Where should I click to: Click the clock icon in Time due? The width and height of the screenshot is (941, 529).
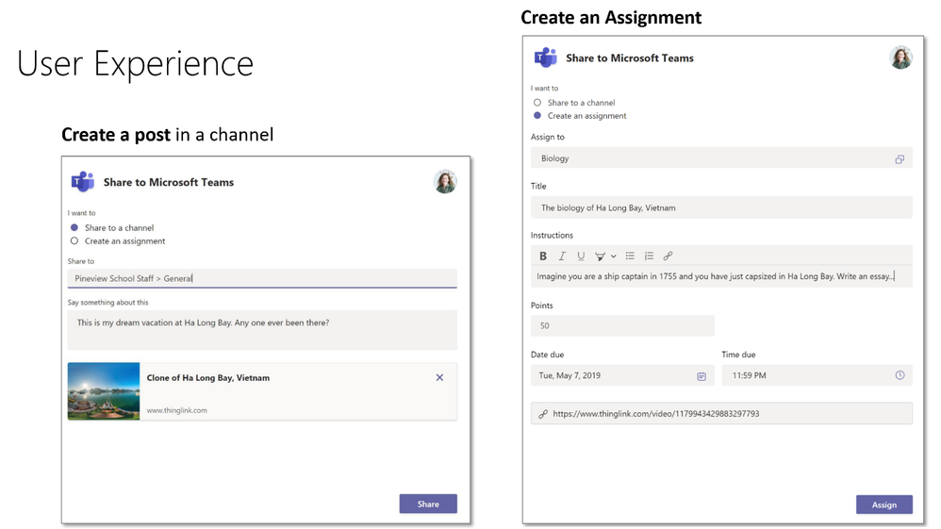pyautogui.click(x=900, y=375)
